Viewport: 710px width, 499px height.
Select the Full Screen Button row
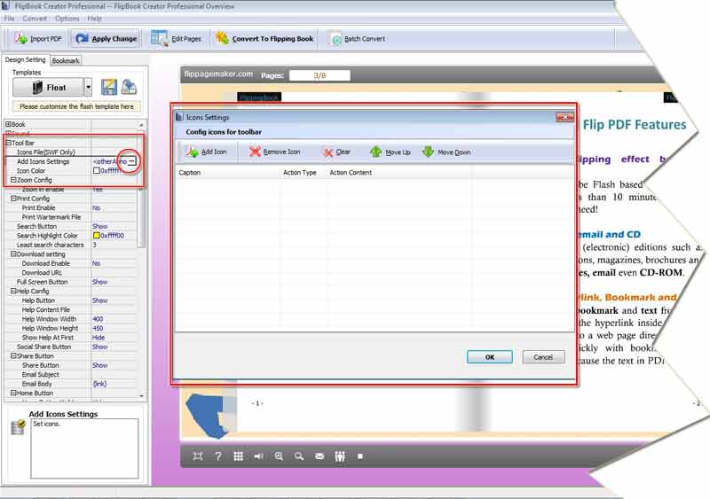(71, 282)
